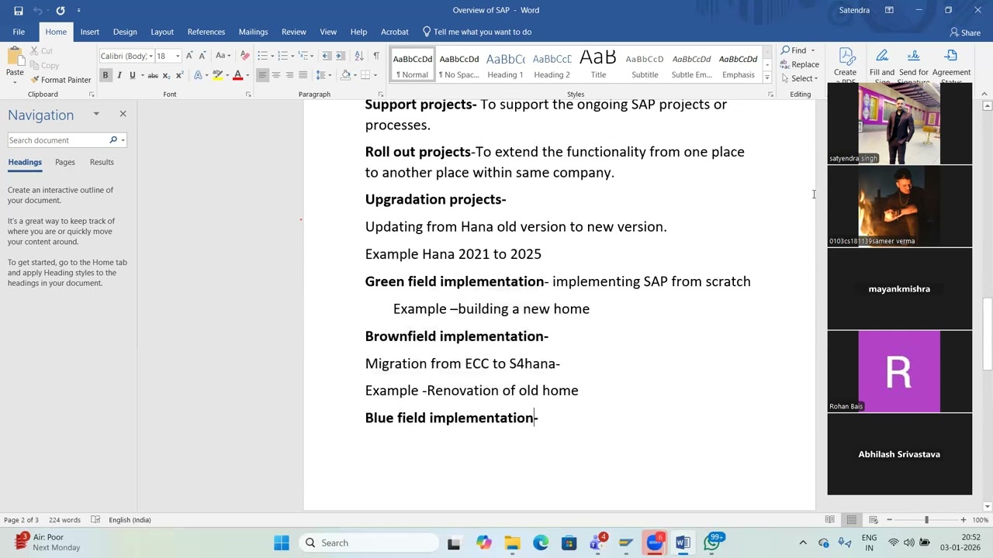
Task: Expand the Styles gallery More arrow
Action: pyautogui.click(x=767, y=77)
